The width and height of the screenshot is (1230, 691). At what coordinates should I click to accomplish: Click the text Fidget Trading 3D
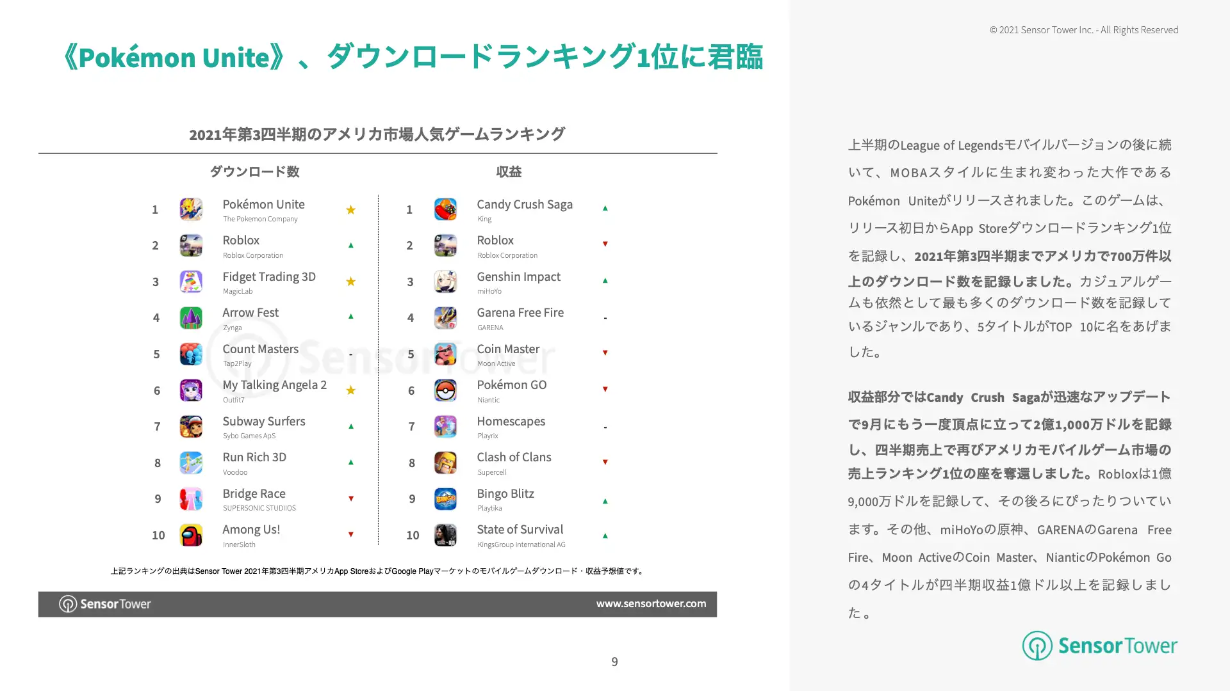pos(269,276)
